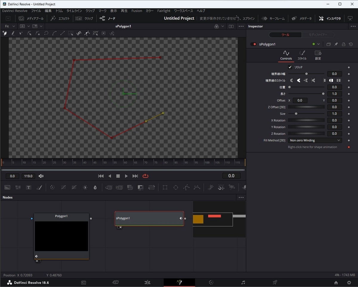Viewport: 358px width, 287px height.
Task: Add an Ellipse mask tool
Action: click(x=176, y=188)
